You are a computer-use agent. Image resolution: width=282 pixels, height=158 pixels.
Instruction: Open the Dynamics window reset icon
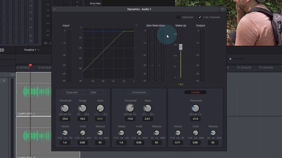coord(223,9)
